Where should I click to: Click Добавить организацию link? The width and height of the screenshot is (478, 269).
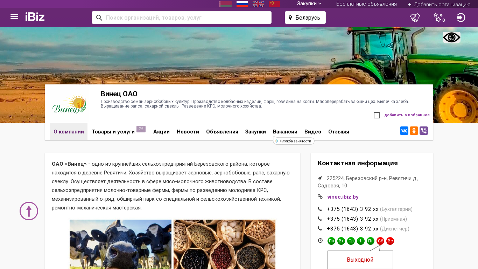pos(439,4)
